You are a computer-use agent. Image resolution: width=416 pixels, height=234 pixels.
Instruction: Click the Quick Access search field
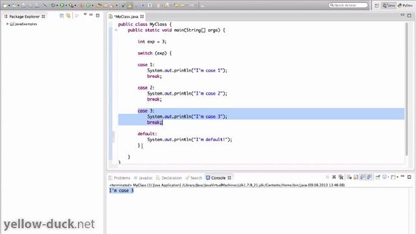click(348, 5)
